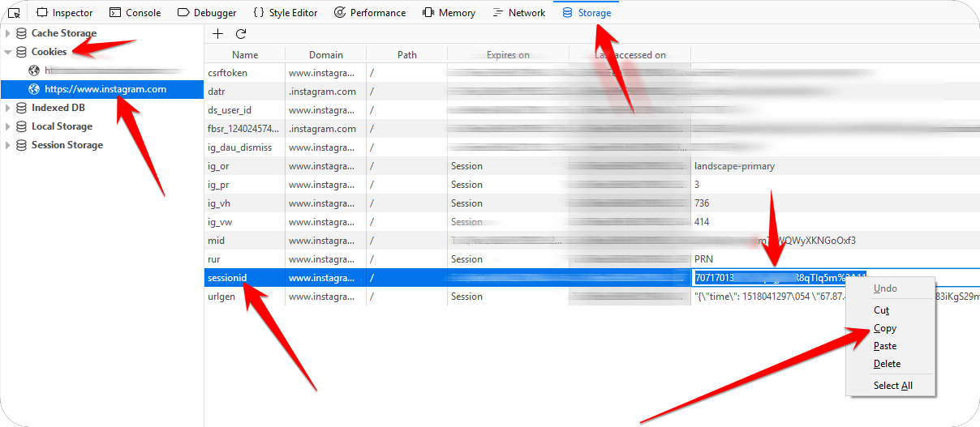Sort by the Expires on column header
980x427 pixels.
coord(508,55)
